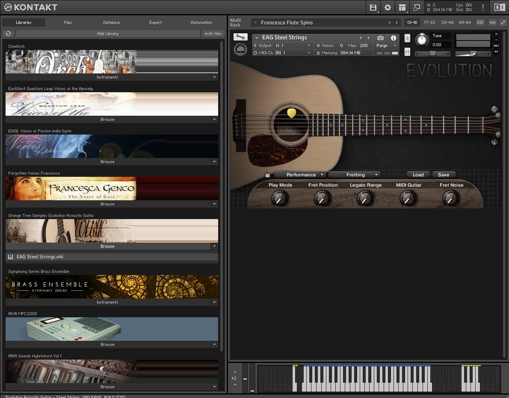The height and width of the screenshot is (398, 509).
Task: Open the Expert tab
Action: point(156,22)
